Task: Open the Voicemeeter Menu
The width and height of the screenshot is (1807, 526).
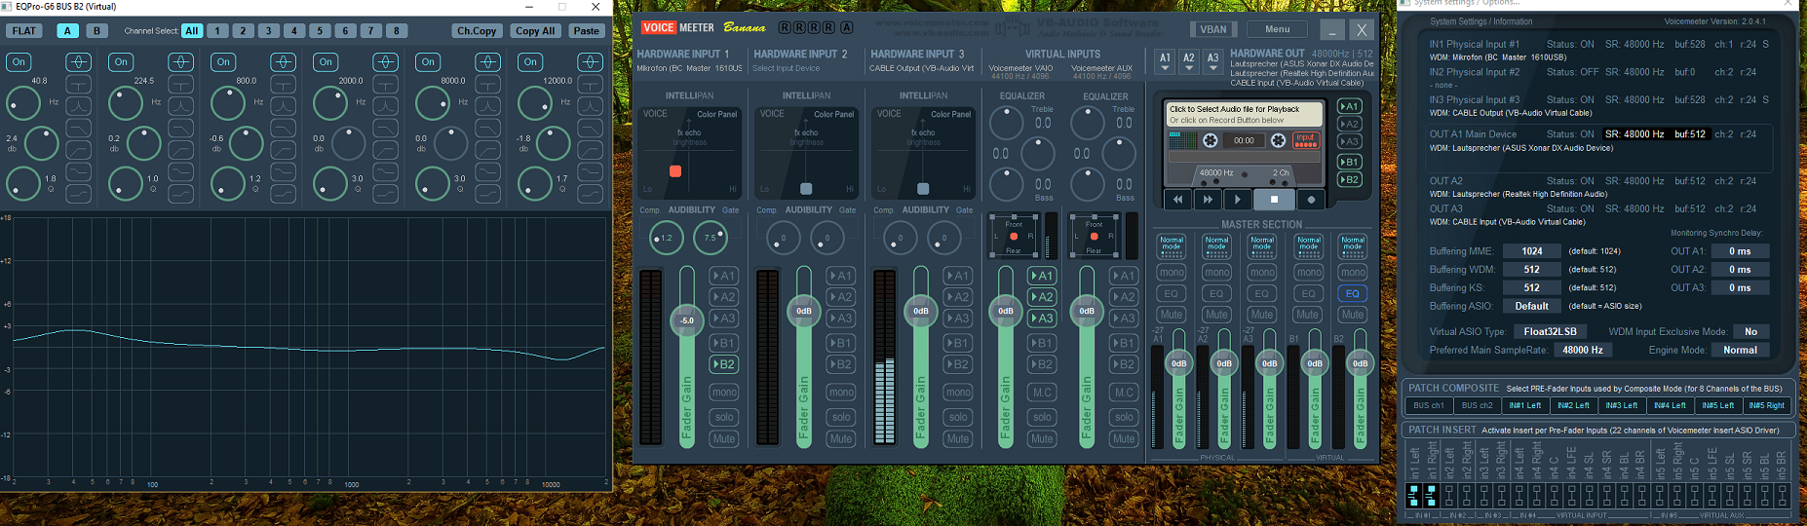Action: coord(1277,29)
